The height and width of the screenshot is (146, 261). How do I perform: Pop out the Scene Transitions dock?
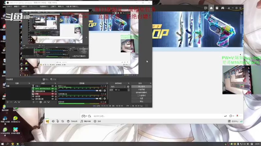click(129, 83)
